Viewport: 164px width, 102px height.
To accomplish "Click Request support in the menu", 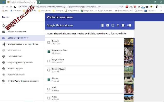I will pyautogui.click(x=22, y=69).
